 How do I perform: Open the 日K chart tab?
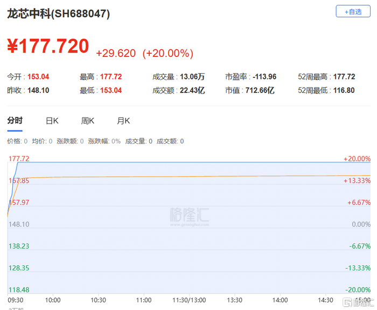pos(52,121)
